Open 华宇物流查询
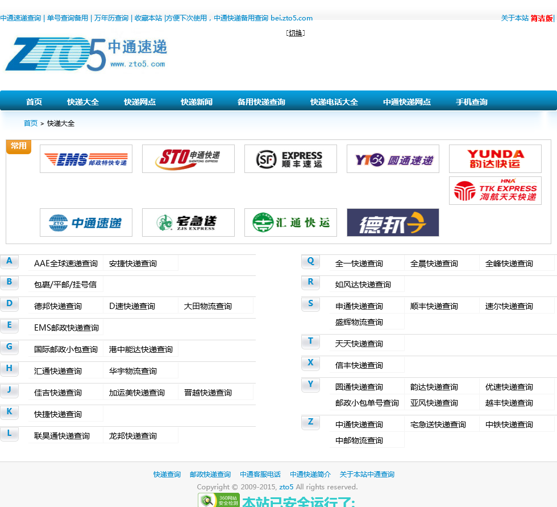Viewport: 557px width, 507px height. [x=133, y=371]
